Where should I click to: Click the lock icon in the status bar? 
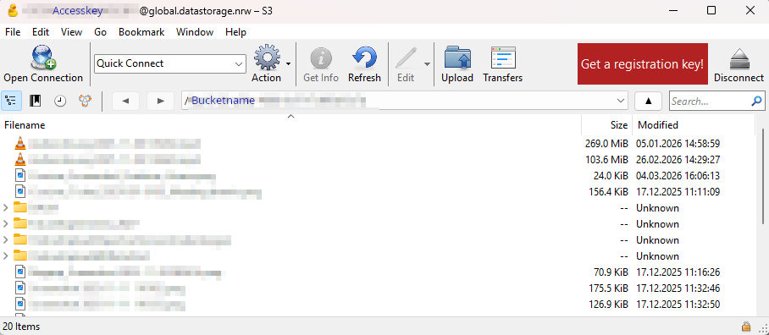click(x=746, y=327)
